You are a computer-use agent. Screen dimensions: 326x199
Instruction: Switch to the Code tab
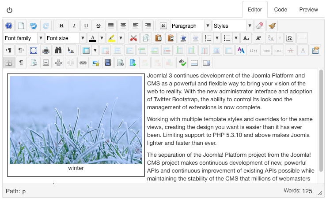point(281,9)
